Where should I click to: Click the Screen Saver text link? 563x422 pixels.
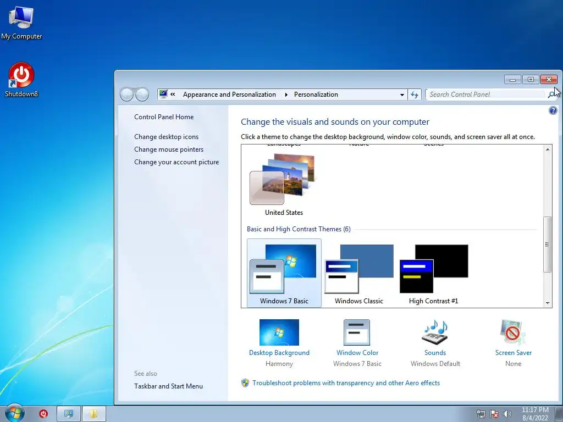click(514, 353)
